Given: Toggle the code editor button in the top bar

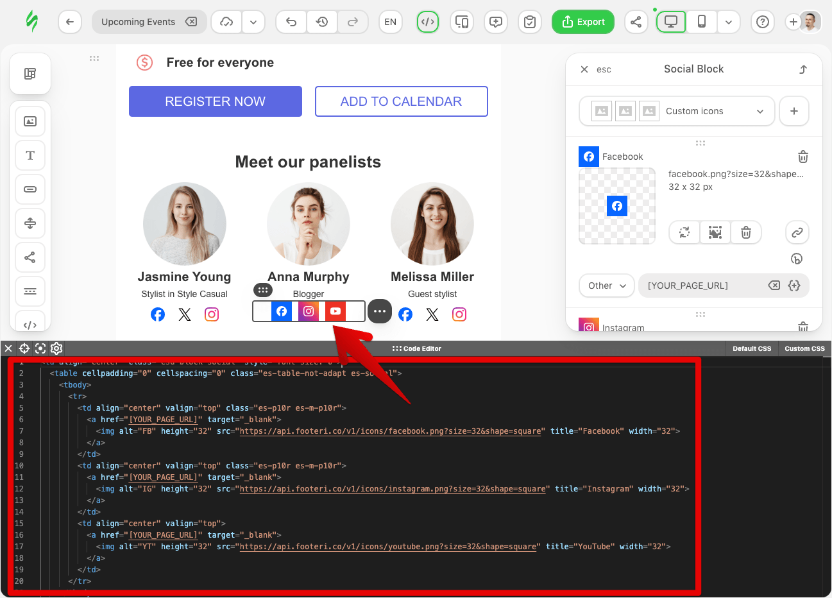Looking at the screenshot, I should tap(428, 22).
